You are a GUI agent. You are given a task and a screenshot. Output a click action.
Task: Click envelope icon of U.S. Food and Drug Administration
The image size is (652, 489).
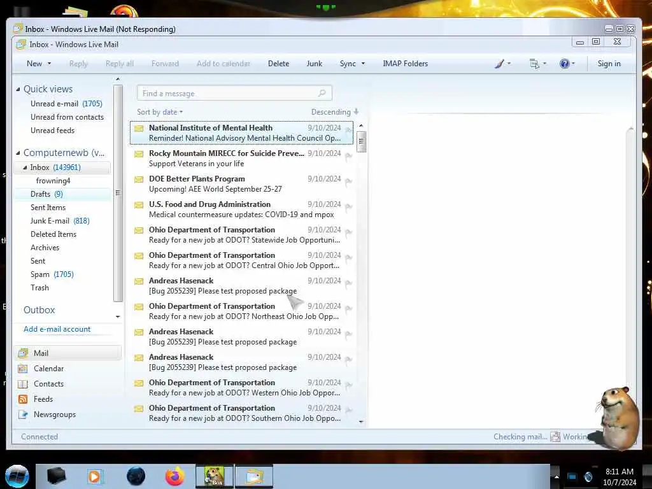(139, 204)
